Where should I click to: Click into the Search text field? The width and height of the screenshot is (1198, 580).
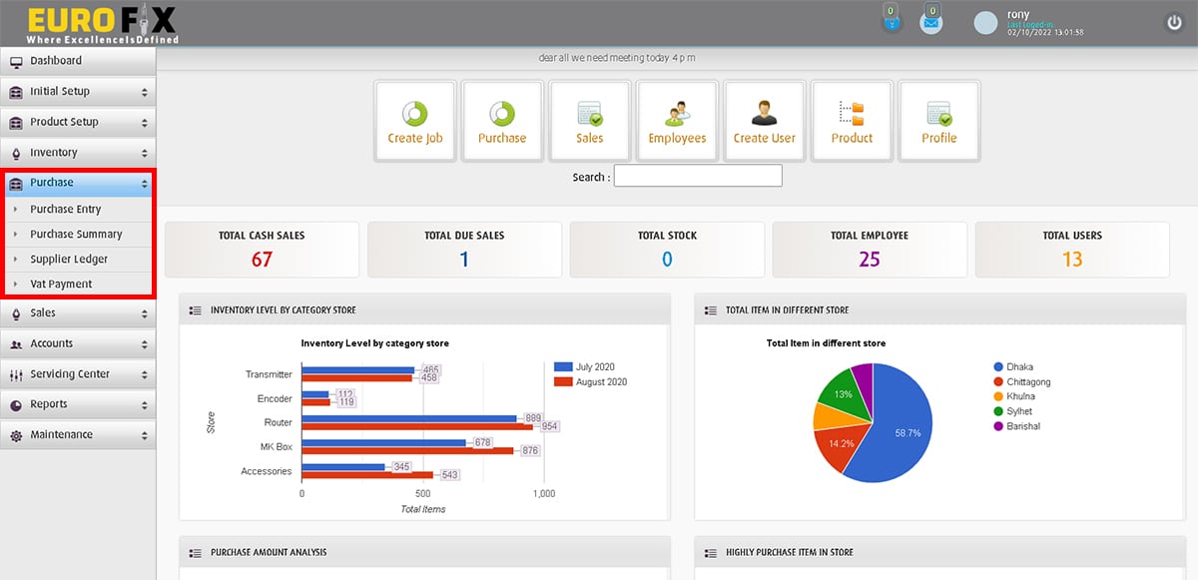698,177
